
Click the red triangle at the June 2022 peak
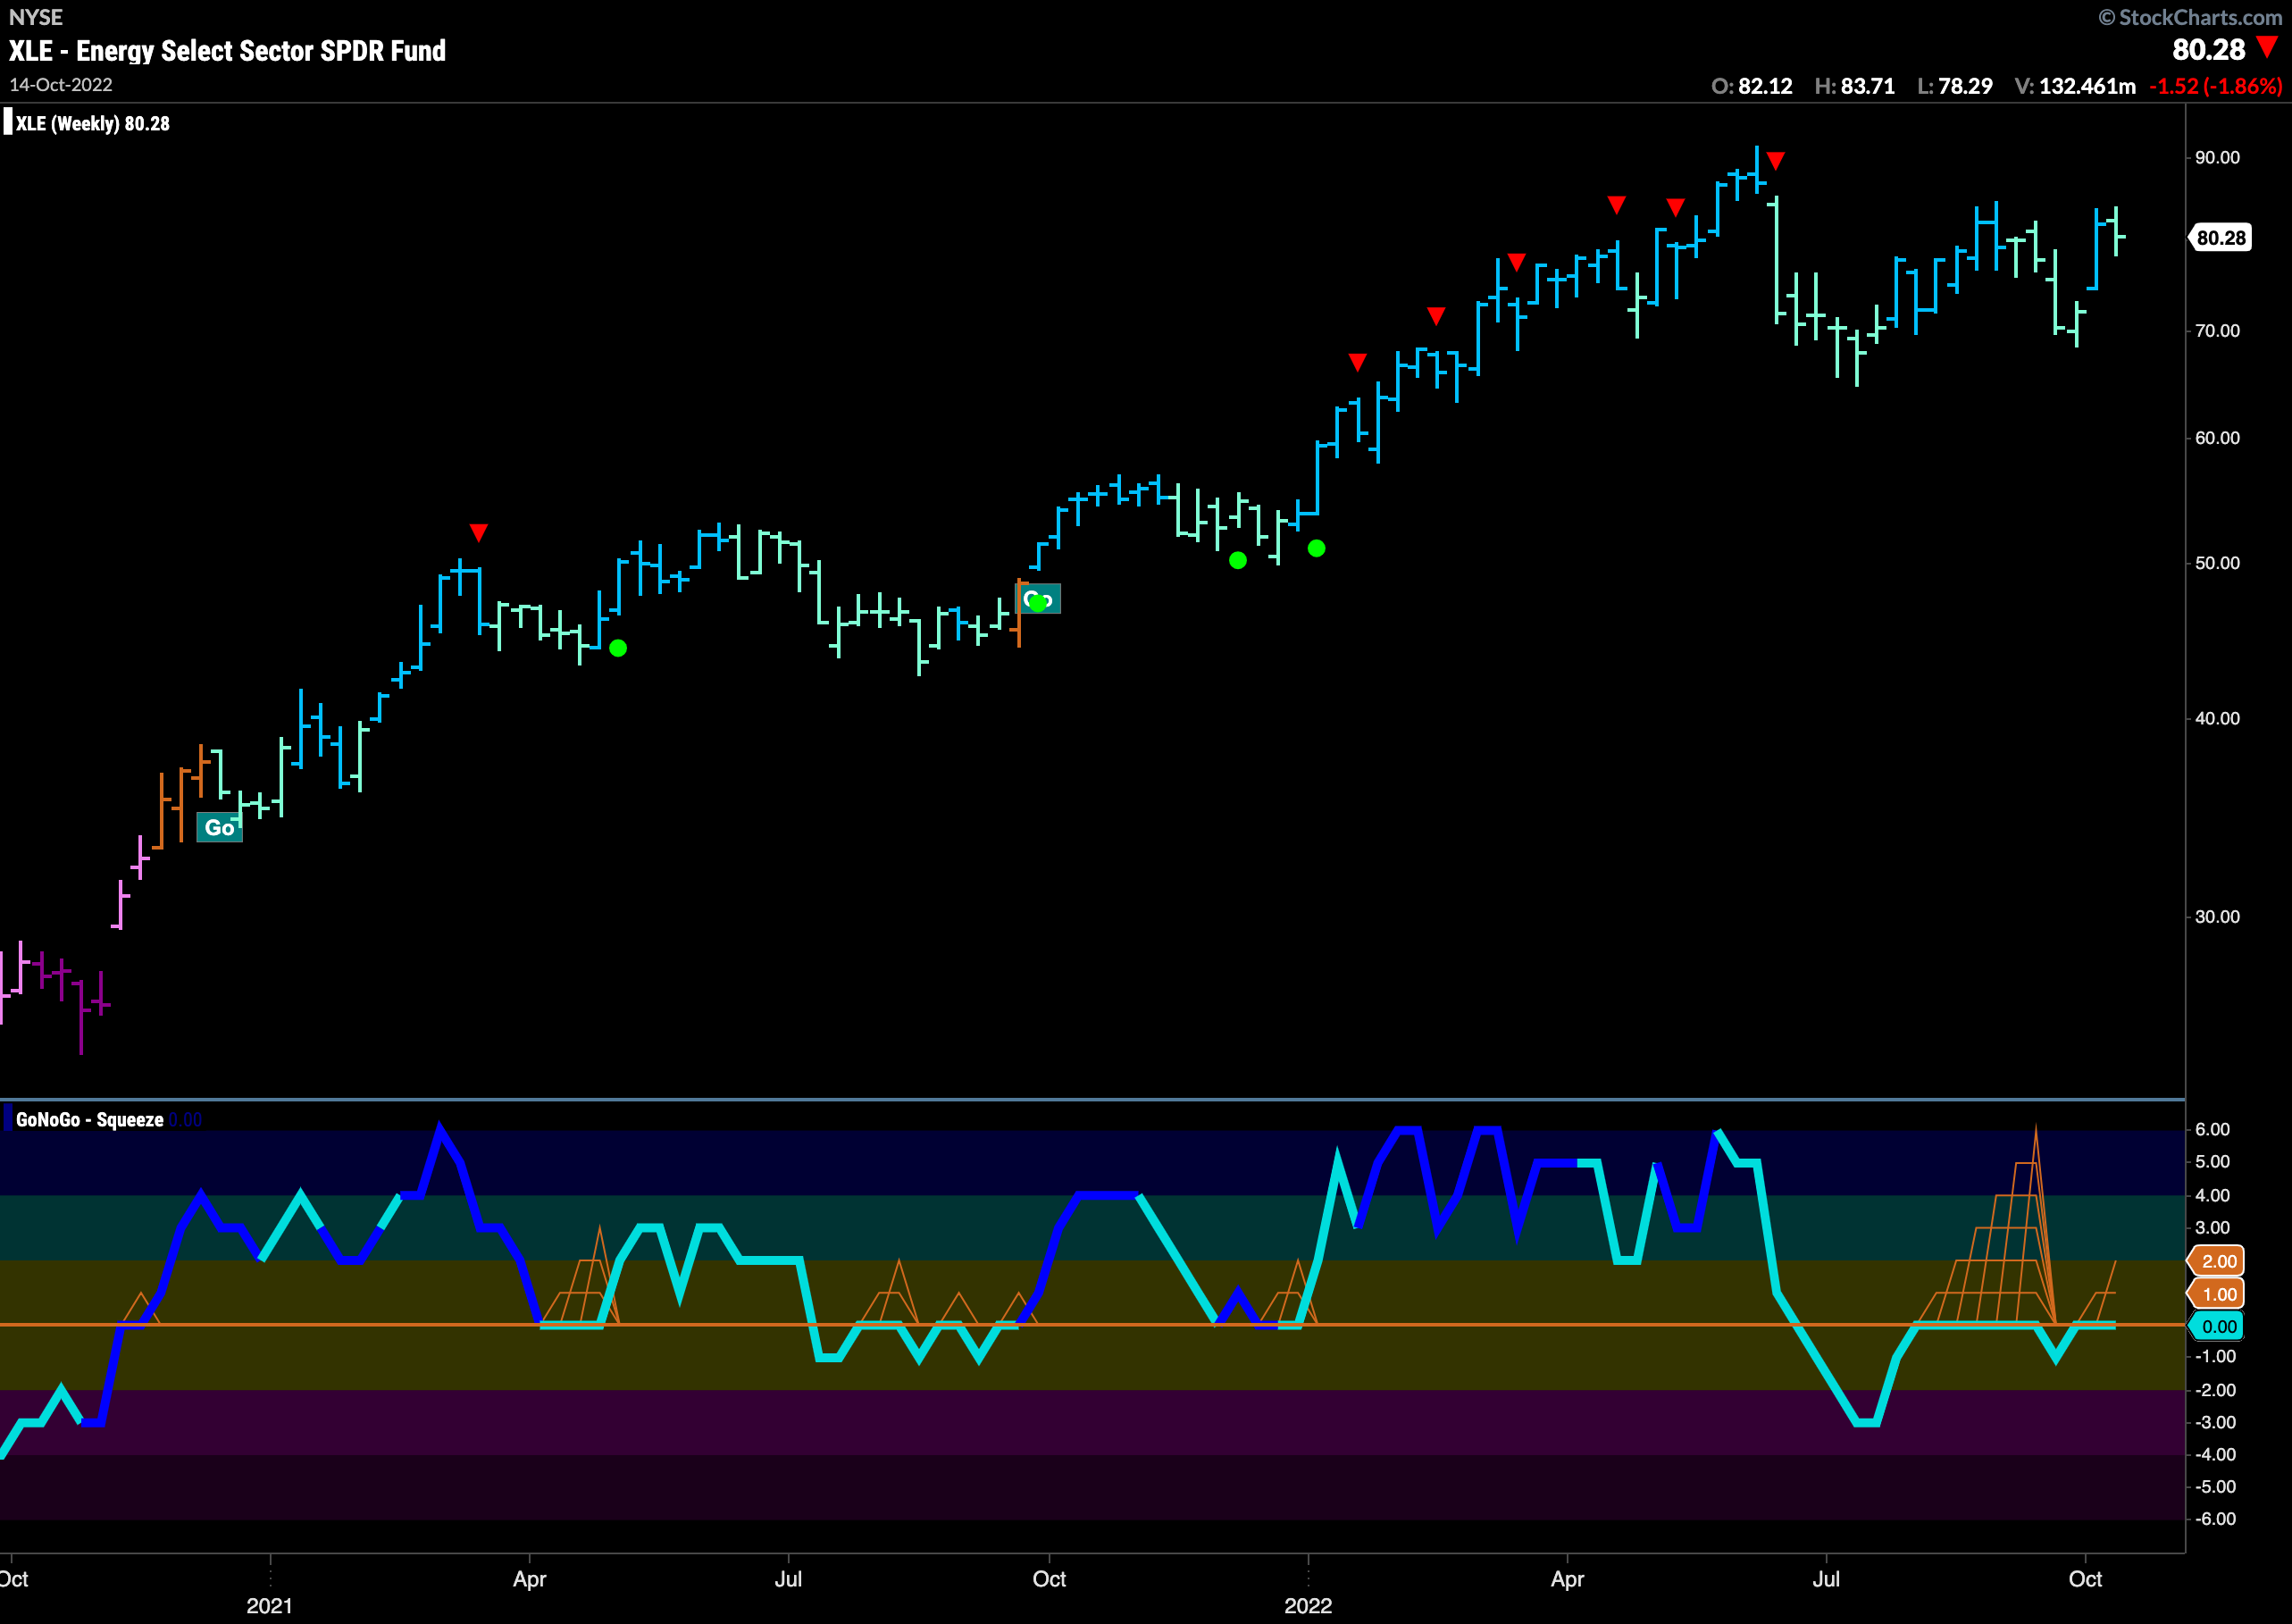pyautogui.click(x=1775, y=160)
